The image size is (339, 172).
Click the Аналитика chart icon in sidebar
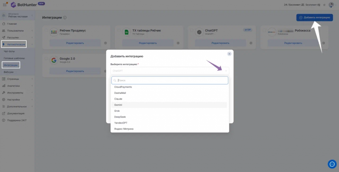pos(3,86)
